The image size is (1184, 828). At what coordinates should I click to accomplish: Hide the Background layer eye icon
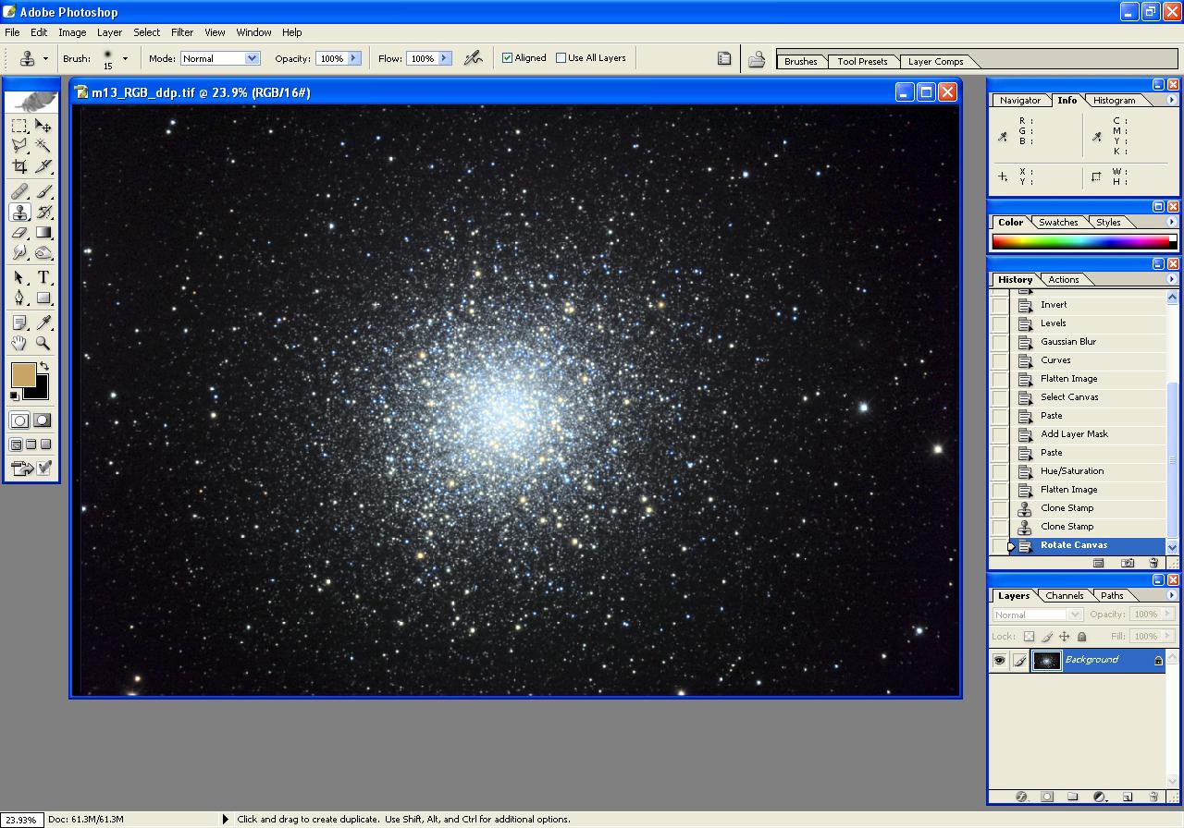click(x=999, y=660)
